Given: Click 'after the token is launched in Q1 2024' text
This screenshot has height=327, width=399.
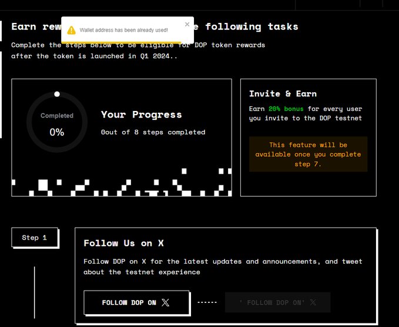Looking at the screenshot, I should click(x=94, y=56).
